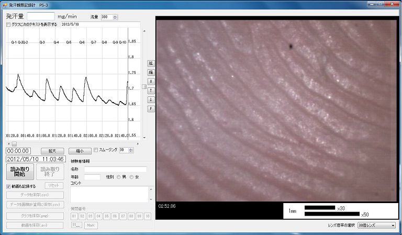Click the graph's horizontal scrollbar thumb
The width and height of the screenshot is (402, 235).
point(14,143)
